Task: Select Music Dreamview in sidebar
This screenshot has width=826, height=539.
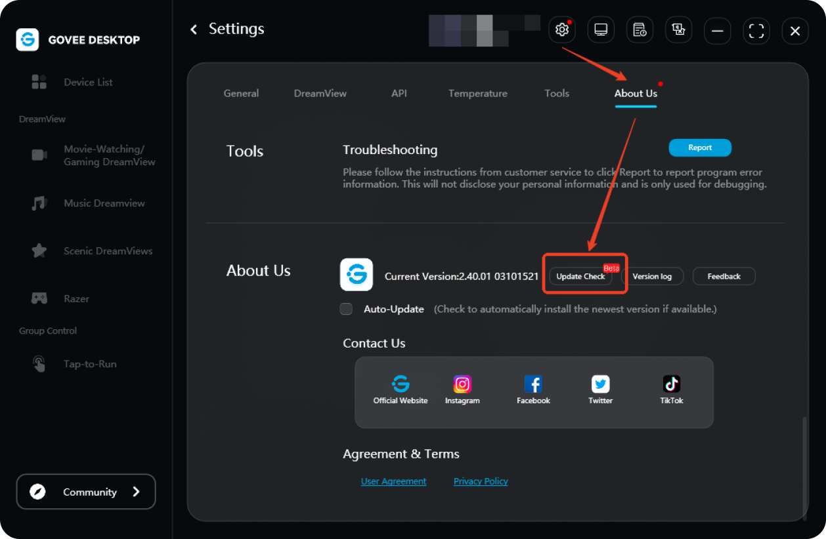Action: point(104,203)
